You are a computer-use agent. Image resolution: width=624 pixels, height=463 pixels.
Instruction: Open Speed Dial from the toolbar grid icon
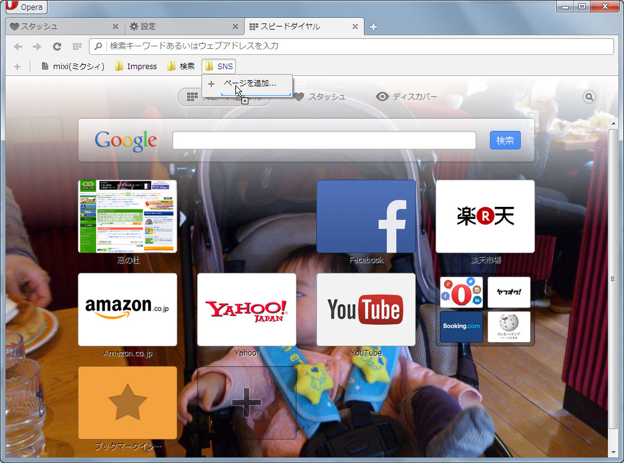coord(77,46)
